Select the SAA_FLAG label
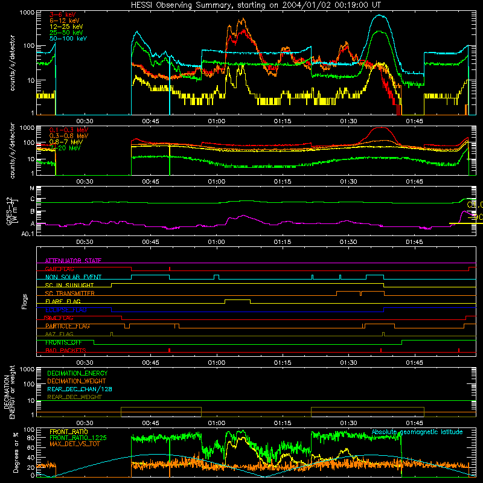The height and width of the screenshot is (483, 483). point(59,318)
